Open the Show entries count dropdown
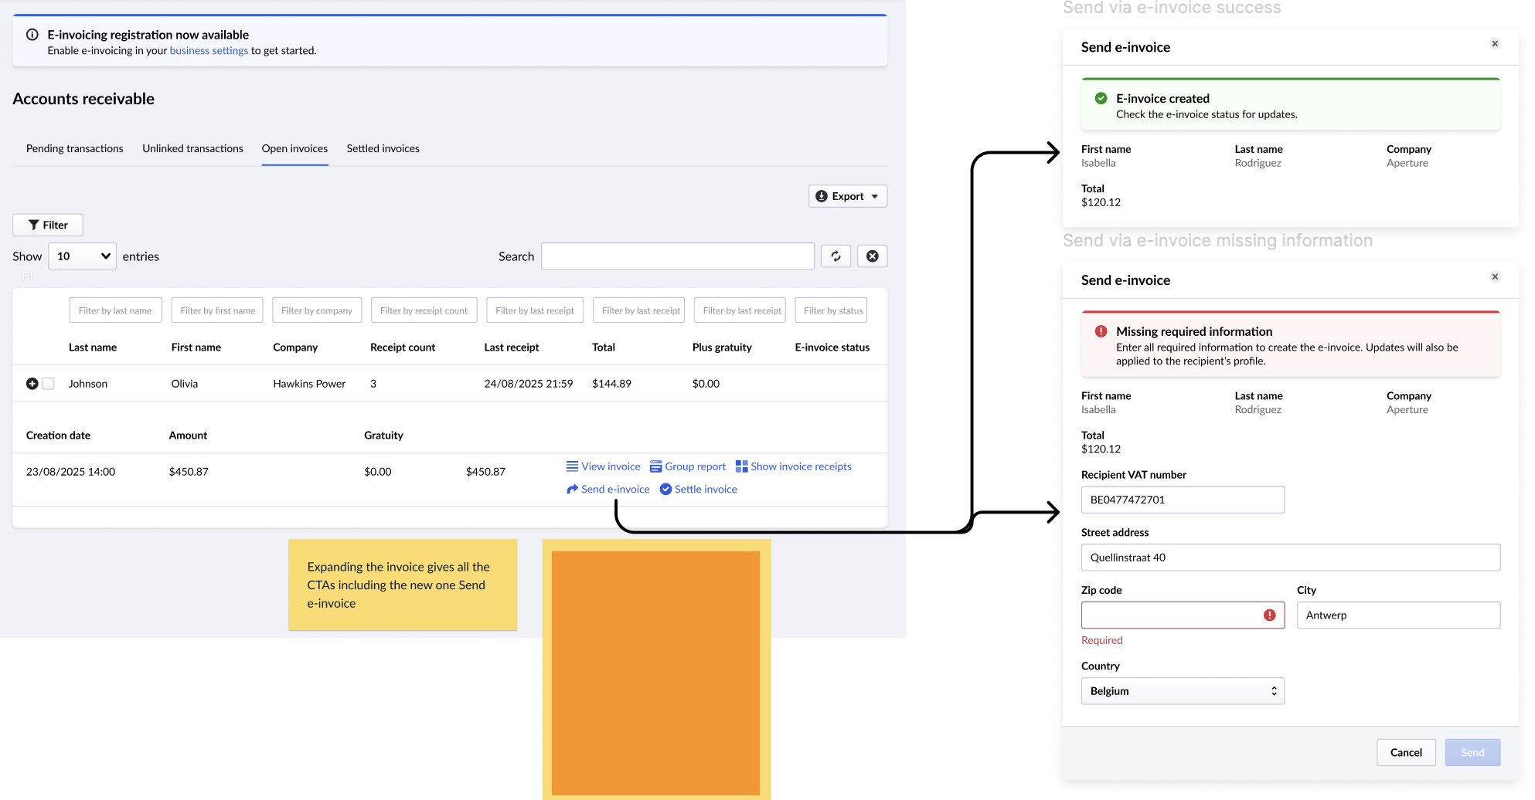The width and height of the screenshot is (1535, 800). tap(82, 256)
